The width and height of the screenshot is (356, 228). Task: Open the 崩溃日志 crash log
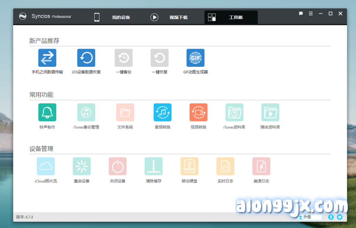tap(261, 166)
